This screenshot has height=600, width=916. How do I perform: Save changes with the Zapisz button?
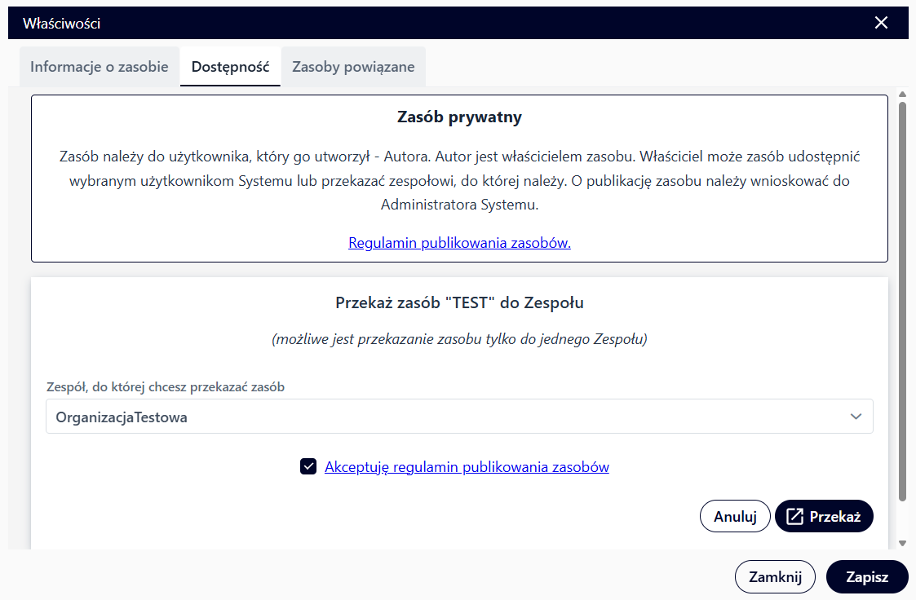pyautogui.click(x=866, y=576)
